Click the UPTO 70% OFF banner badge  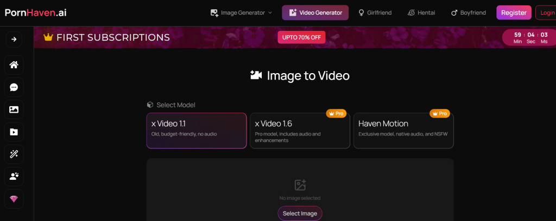point(301,37)
